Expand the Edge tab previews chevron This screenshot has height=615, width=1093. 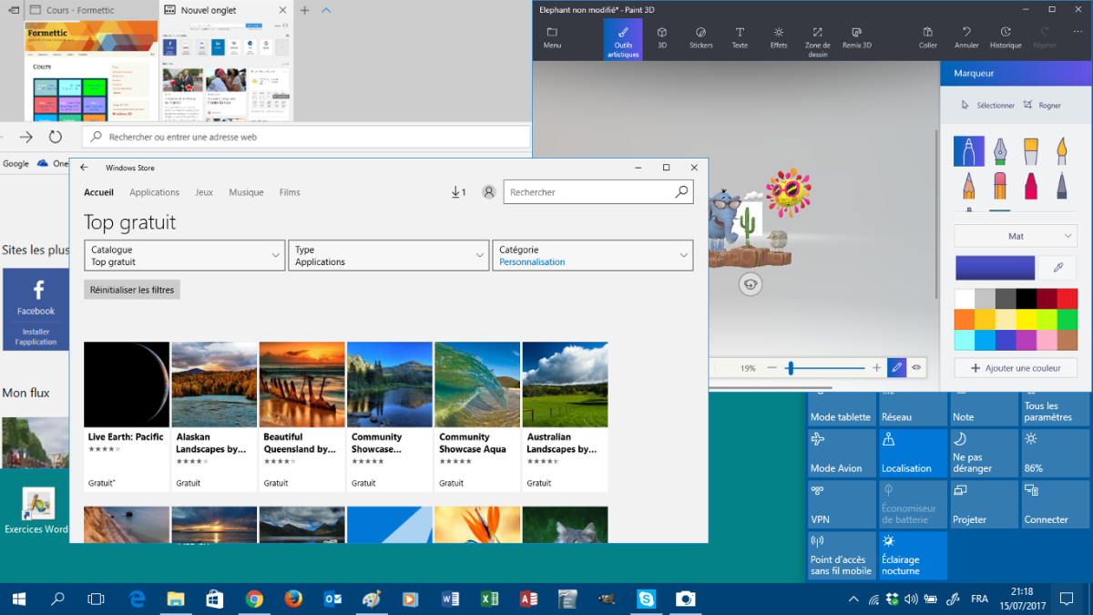326,10
